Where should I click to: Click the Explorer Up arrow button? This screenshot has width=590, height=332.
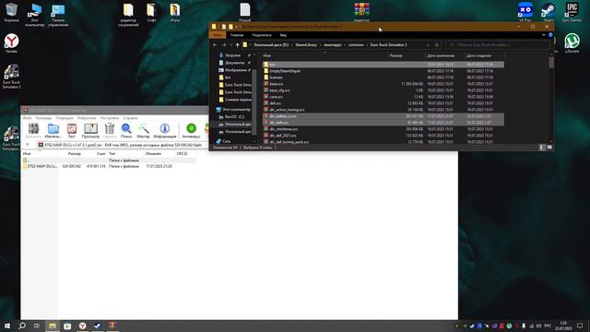(237, 45)
